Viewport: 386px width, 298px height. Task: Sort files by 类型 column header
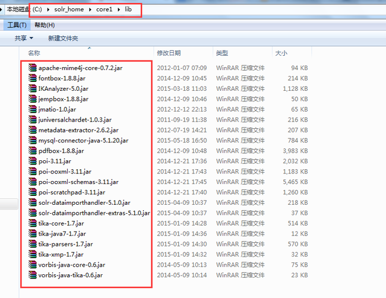point(222,53)
